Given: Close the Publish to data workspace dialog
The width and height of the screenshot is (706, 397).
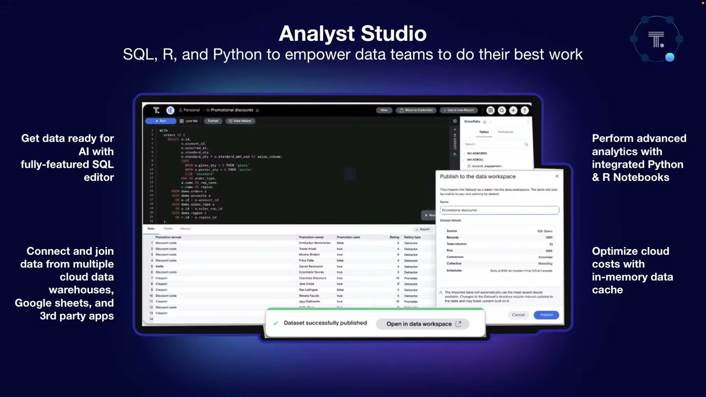Looking at the screenshot, I should (557, 176).
